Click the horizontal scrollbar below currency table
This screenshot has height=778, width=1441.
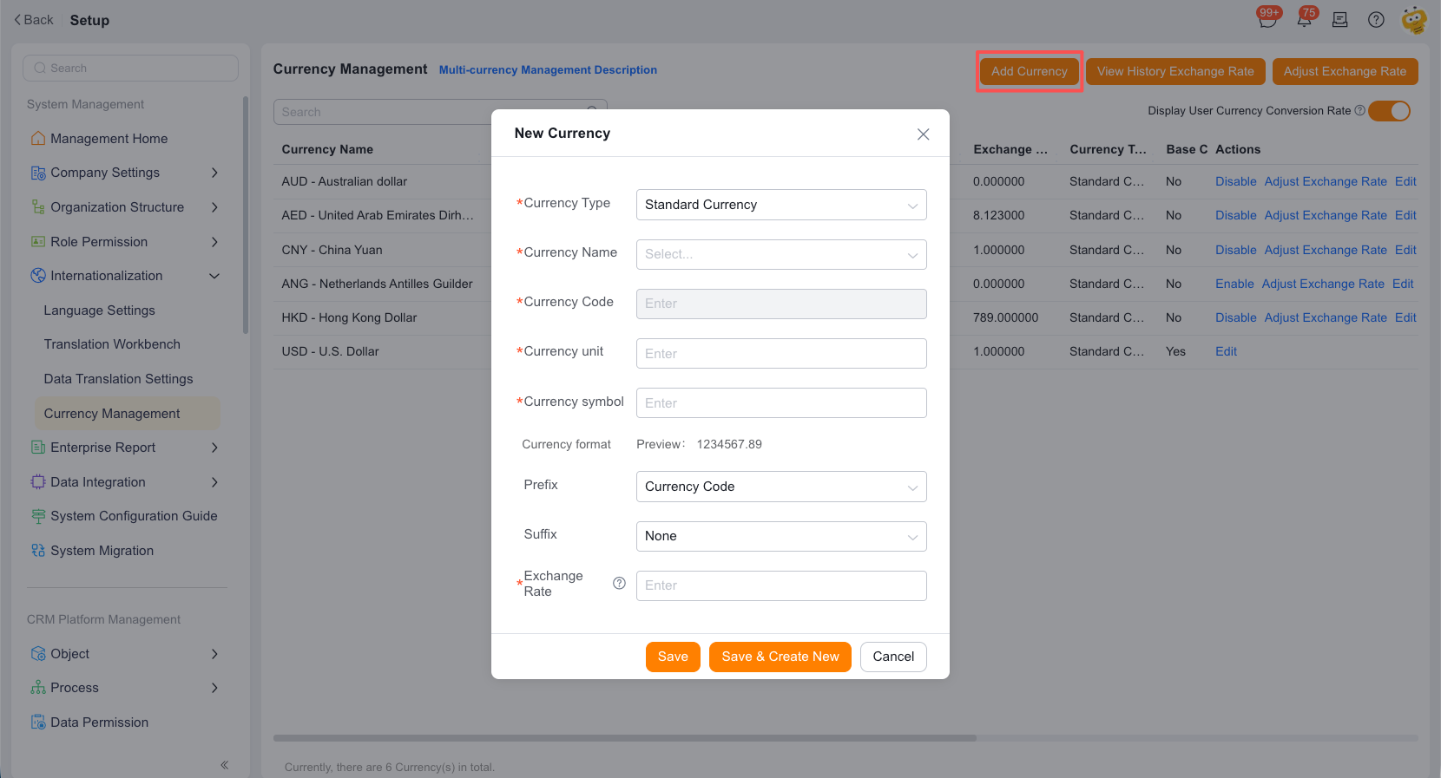click(625, 738)
